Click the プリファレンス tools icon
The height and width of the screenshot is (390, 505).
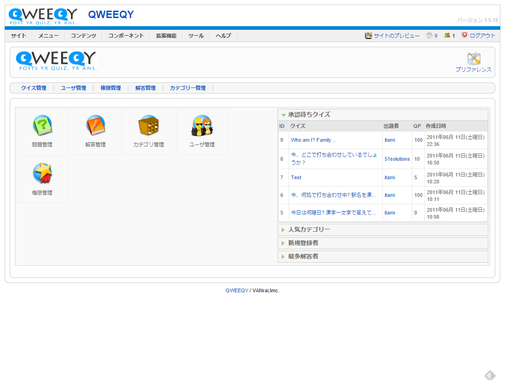[473, 58]
